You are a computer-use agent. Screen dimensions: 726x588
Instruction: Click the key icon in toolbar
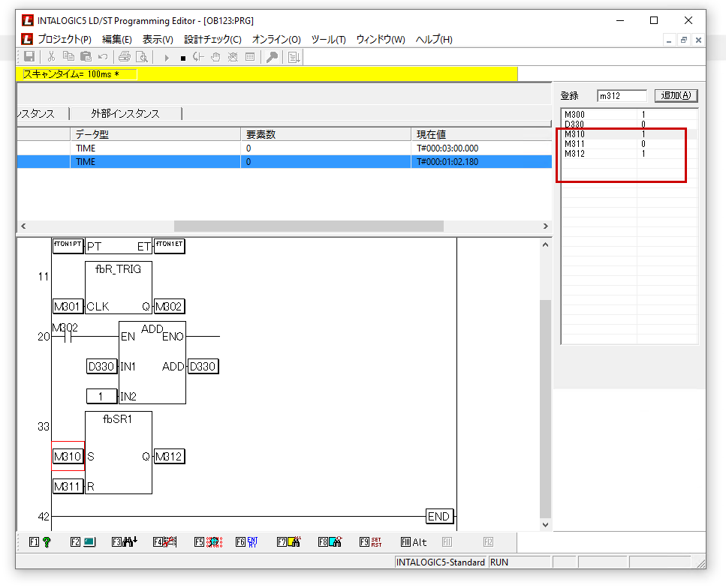pos(273,57)
